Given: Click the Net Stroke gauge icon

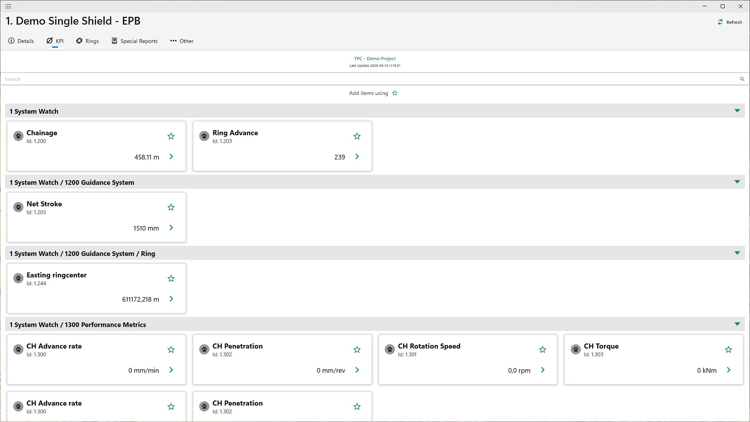Looking at the screenshot, I should (x=18, y=207).
